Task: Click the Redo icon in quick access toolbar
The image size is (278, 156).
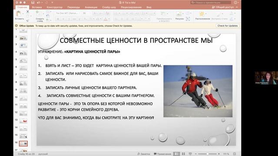Action: point(46,3)
